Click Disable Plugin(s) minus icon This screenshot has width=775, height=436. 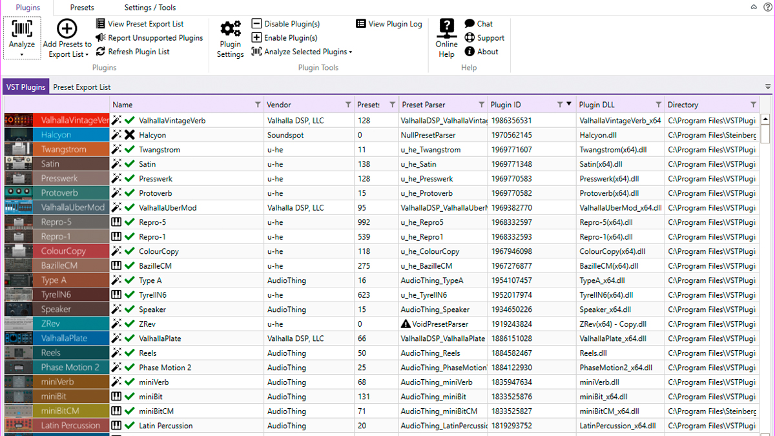point(256,24)
